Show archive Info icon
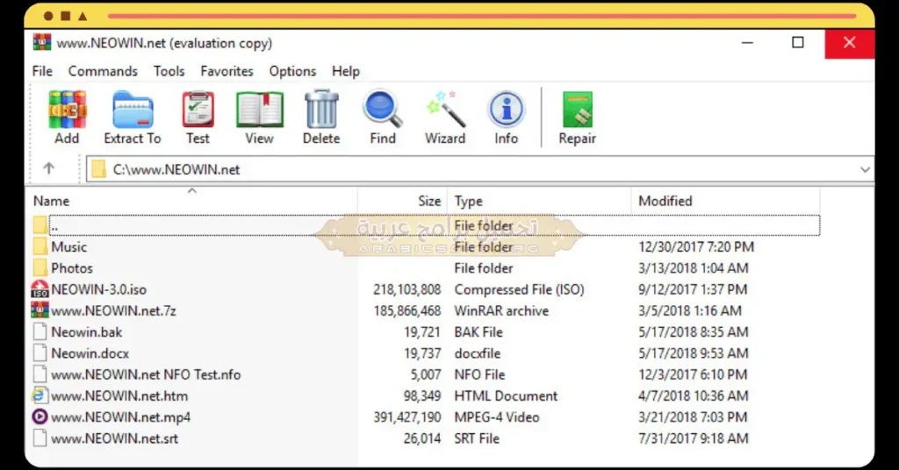899x470 pixels. point(507,109)
